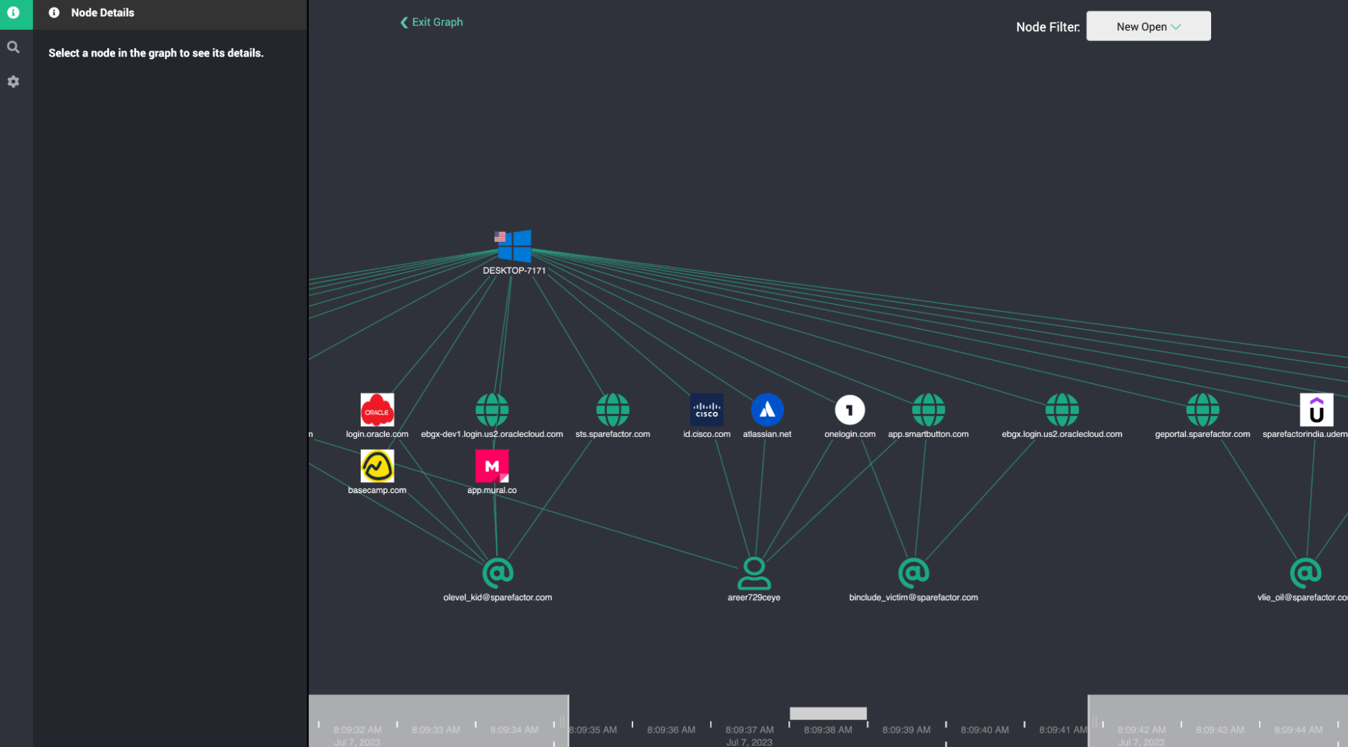The width and height of the screenshot is (1348, 747).
Task: Switch to the Node Details info tab
Action: click(x=13, y=13)
